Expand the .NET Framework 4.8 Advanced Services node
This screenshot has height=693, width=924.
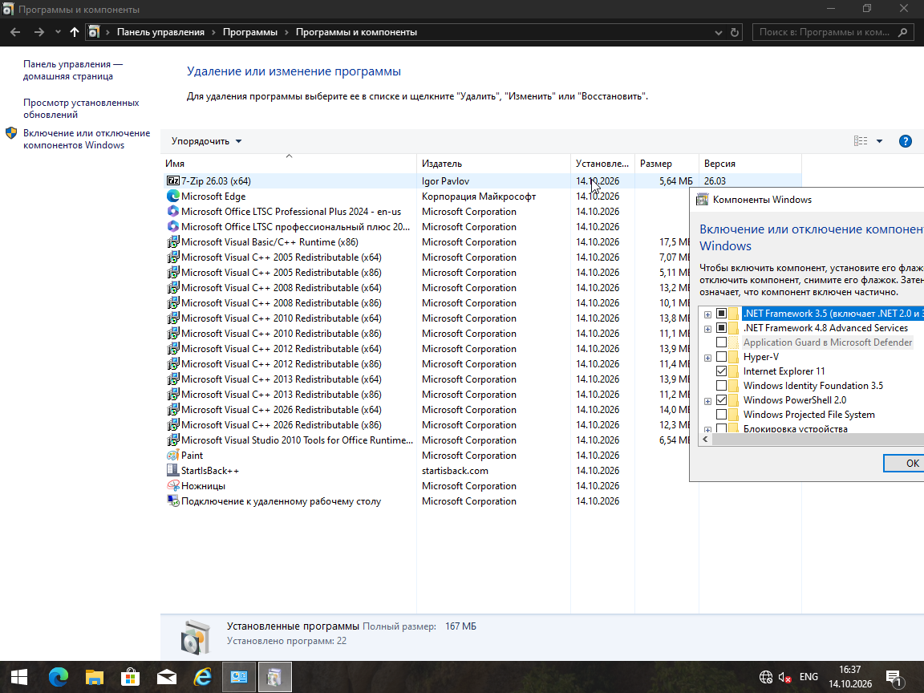pyautogui.click(x=707, y=329)
